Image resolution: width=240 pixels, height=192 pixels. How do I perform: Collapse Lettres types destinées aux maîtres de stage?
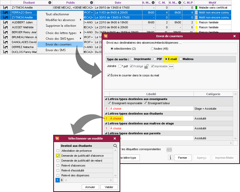click(x=106, y=123)
